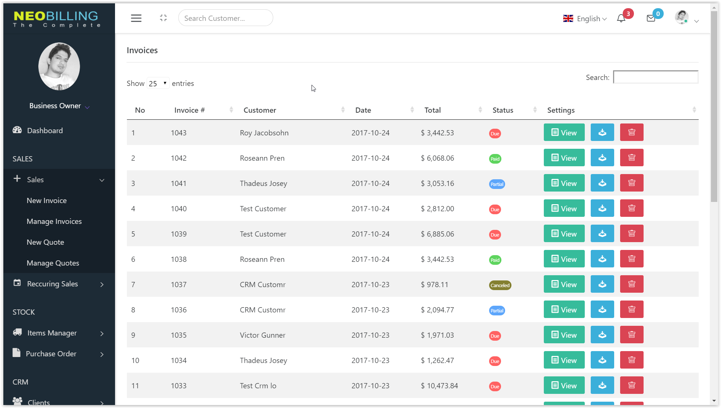Download invoice 1037 via blue icon
This screenshot has width=721, height=408.
[x=602, y=284]
